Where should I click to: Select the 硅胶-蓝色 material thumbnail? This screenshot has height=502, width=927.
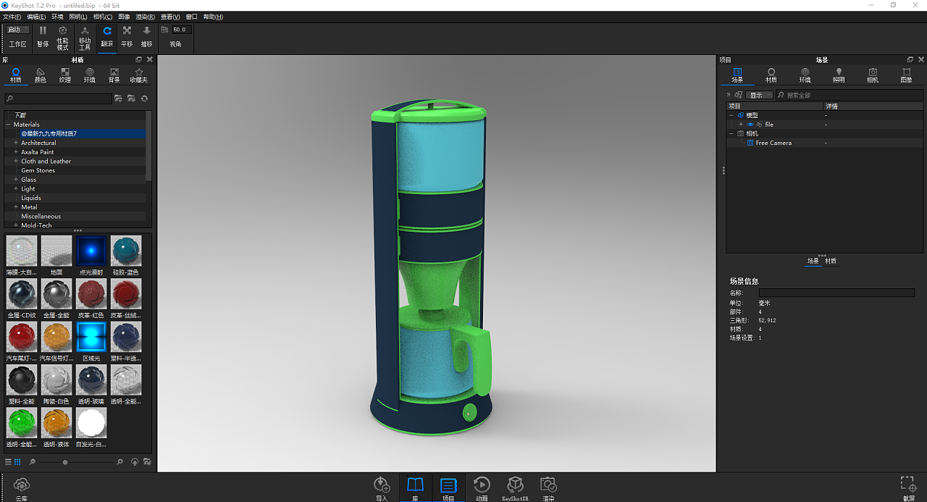point(126,251)
